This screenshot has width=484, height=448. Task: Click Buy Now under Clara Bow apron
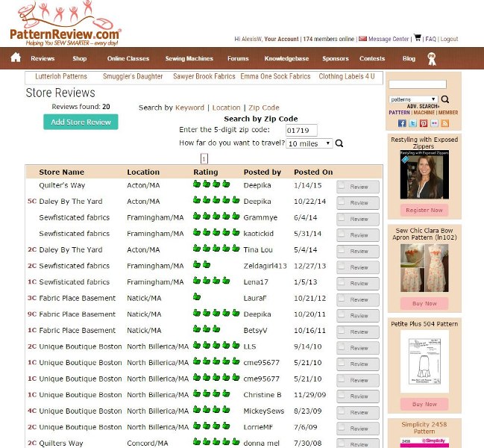click(424, 303)
